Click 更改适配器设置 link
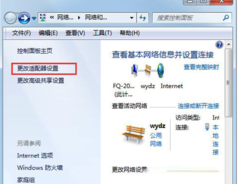This screenshot has width=238, height=184. [38, 69]
